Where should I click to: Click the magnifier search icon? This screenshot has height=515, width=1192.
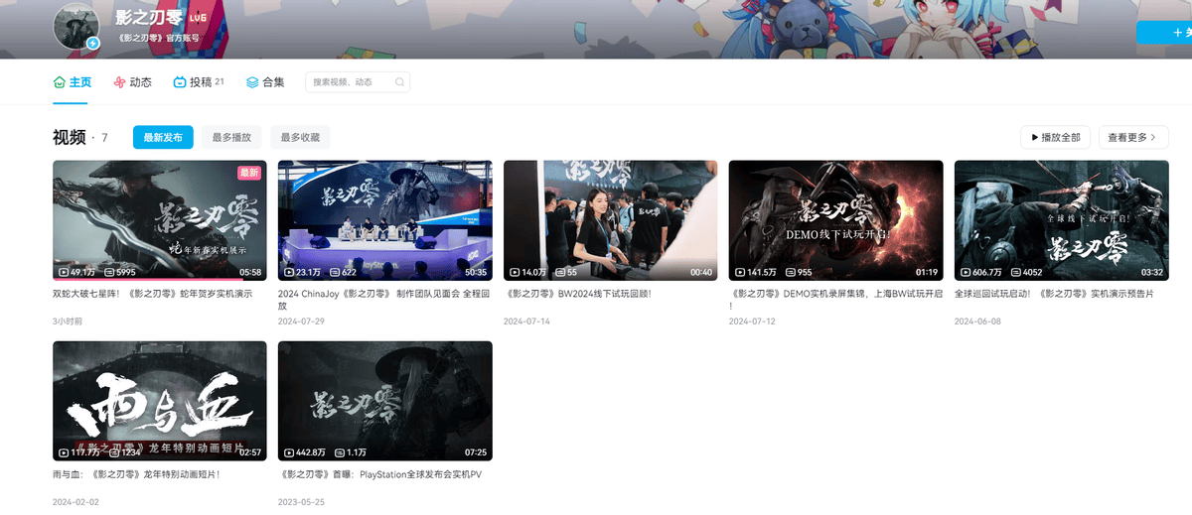point(399,82)
